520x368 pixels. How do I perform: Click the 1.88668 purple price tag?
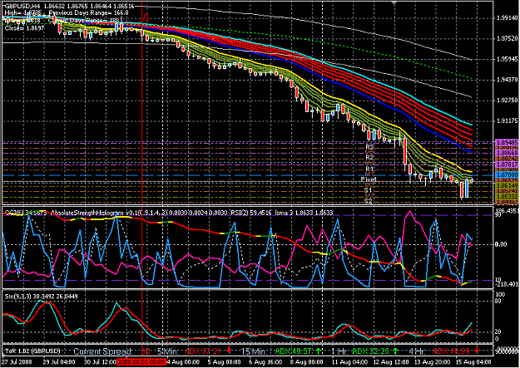507,153
